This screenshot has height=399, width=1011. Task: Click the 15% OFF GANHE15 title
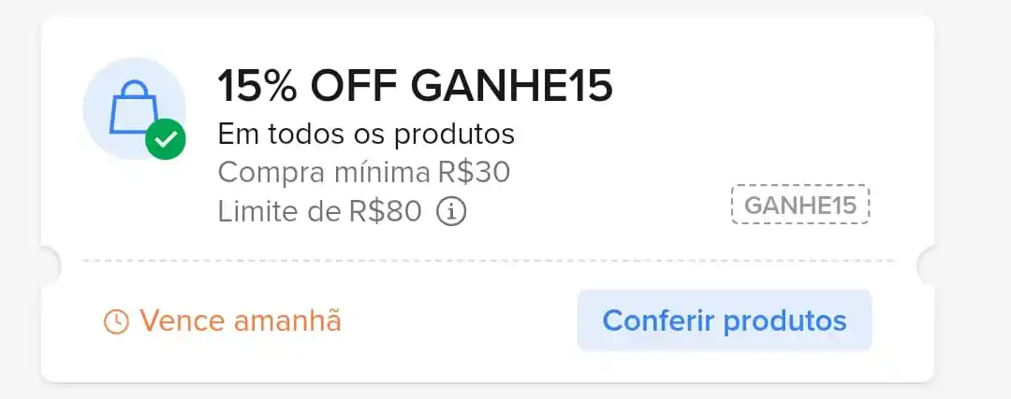415,87
